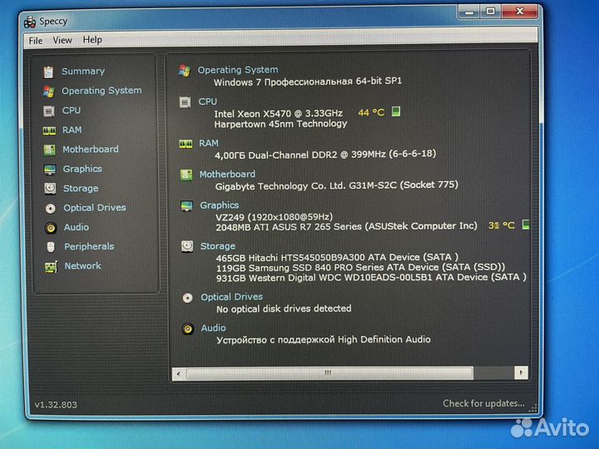This screenshot has width=599, height=449.
Task: Click the Hitachi HTS545050B9A300 storage line
Action: coord(337,257)
